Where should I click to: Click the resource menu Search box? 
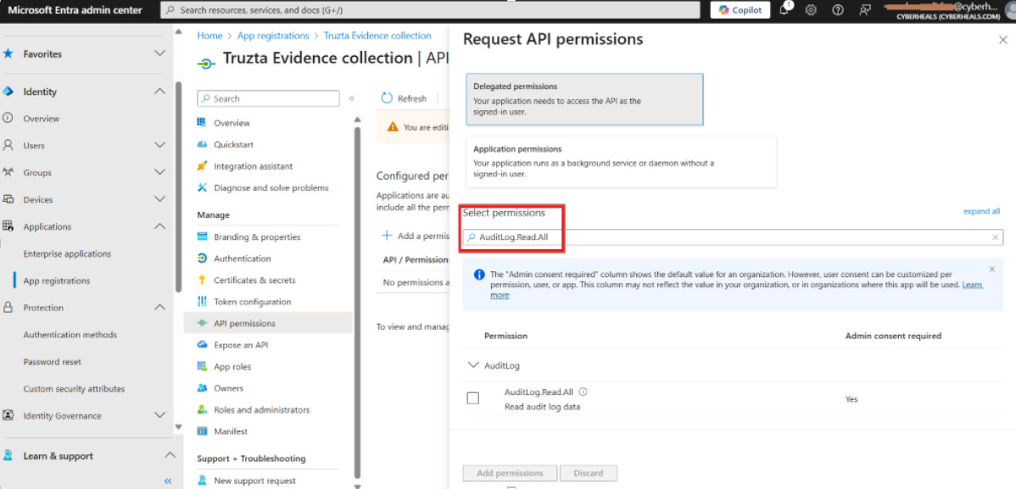tap(268, 98)
